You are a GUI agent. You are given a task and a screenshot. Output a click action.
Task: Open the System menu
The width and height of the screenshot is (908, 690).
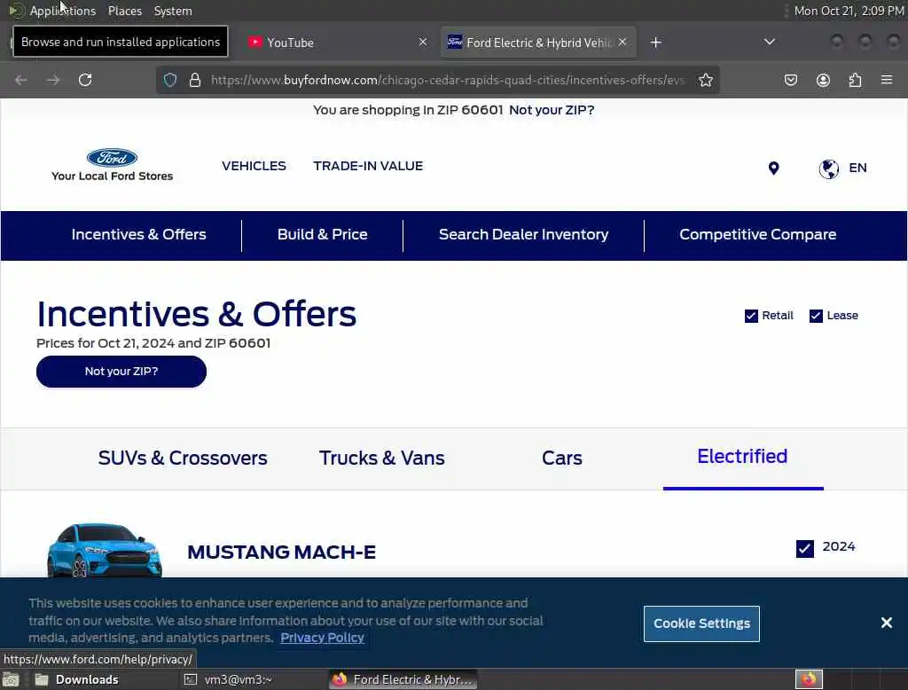click(173, 11)
